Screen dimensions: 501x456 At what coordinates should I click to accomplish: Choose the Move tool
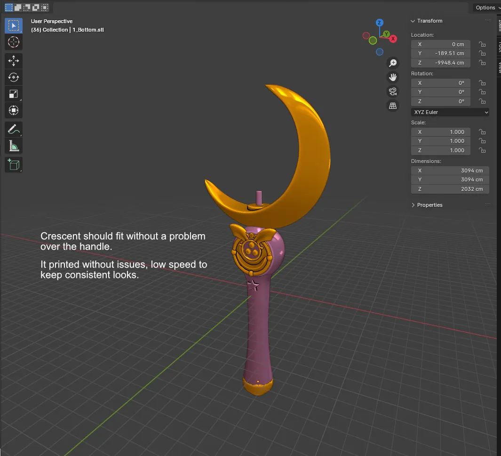[x=14, y=61]
